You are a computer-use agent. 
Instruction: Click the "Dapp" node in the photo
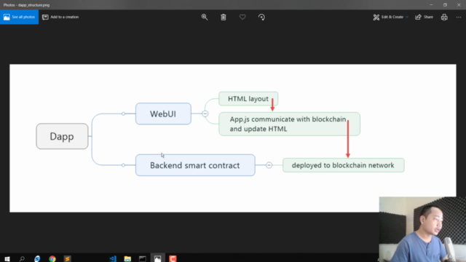coord(62,136)
